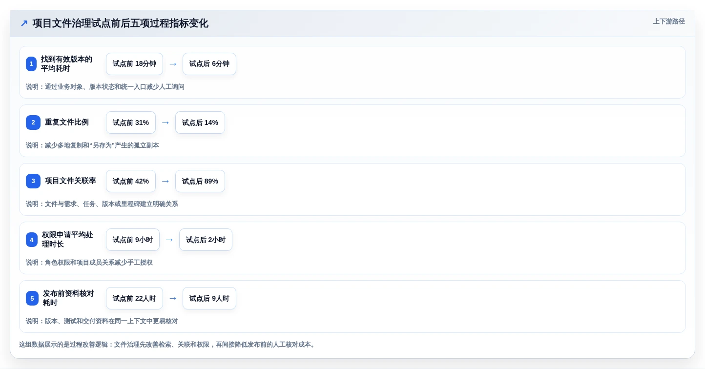
Task: Click the 上下游路径 label in the header
Action: (669, 21)
